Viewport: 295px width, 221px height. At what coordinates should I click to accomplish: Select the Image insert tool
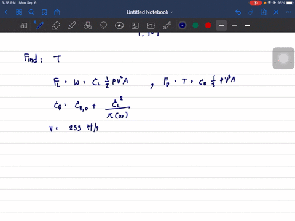click(135, 26)
